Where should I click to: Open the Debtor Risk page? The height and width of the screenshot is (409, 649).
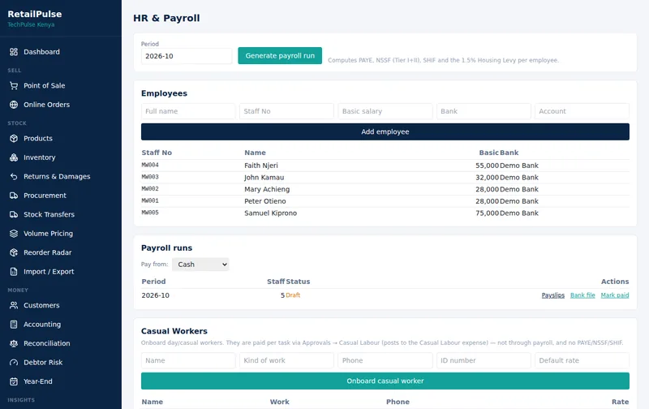[60, 362]
